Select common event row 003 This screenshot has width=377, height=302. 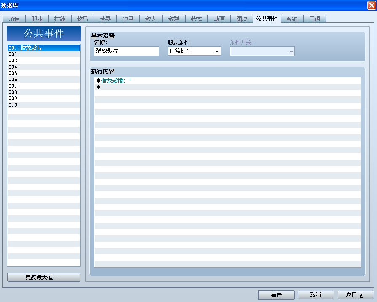43,61
